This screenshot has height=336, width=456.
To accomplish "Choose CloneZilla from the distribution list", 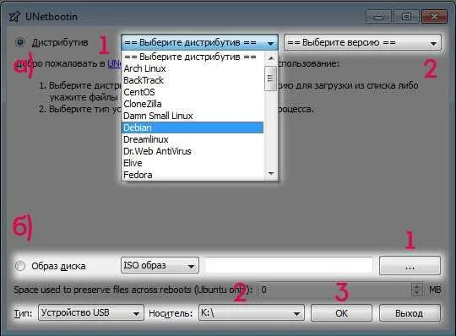I will point(193,104).
